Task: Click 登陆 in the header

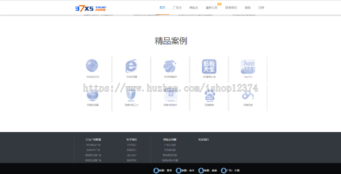Action: point(248,8)
